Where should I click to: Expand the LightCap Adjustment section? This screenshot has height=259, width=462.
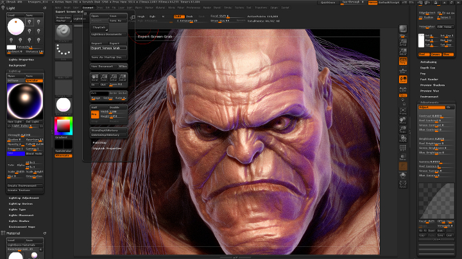click(x=24, y=198)
